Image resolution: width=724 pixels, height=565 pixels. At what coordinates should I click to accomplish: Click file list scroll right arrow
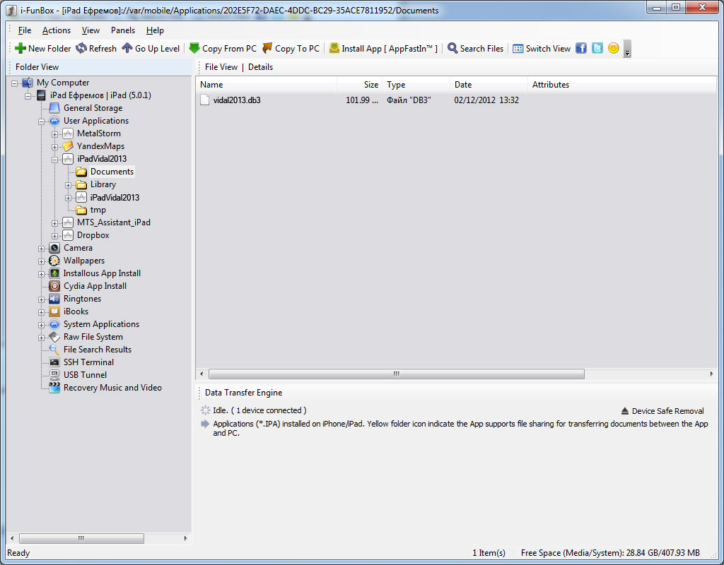(711, 374)
